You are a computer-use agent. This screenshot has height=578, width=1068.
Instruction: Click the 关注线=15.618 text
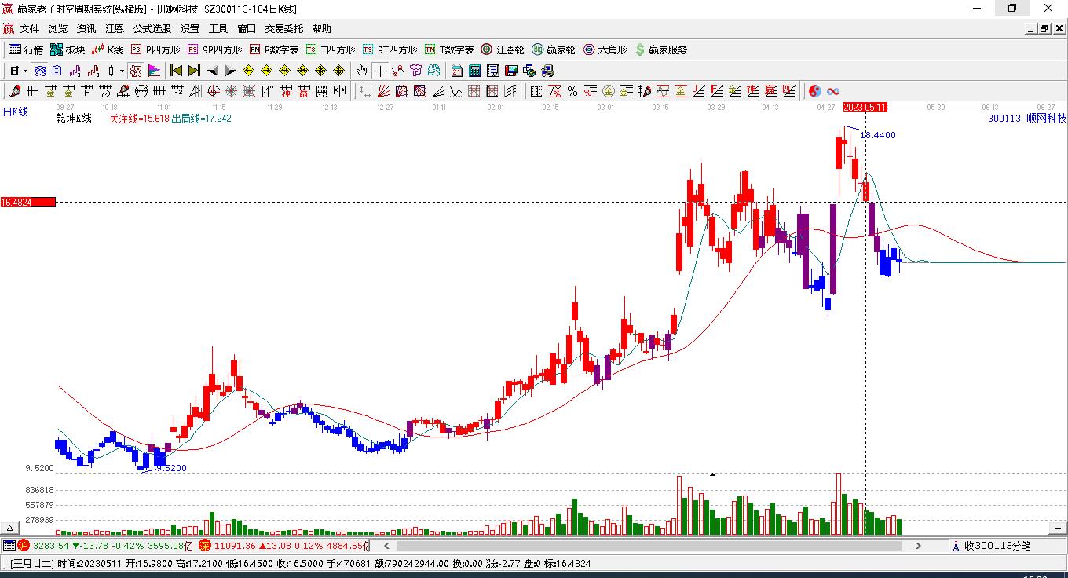pyautogui.click(x=139, y=118)
